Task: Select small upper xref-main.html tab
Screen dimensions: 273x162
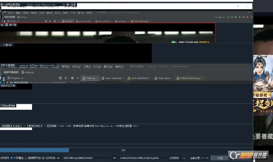Action: coord(103,21)
